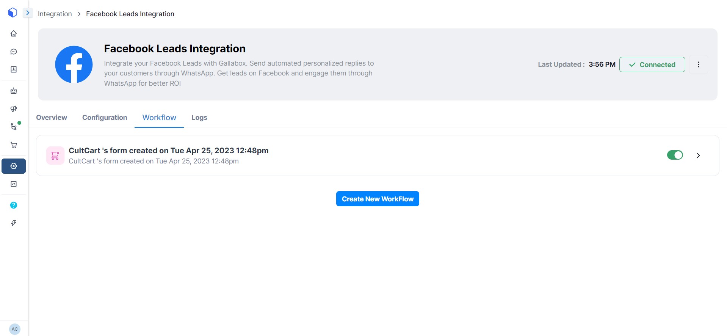The image size is (727, 336).
Task: Open the Conversations chat bubble icon
Action: pos(14,52)
